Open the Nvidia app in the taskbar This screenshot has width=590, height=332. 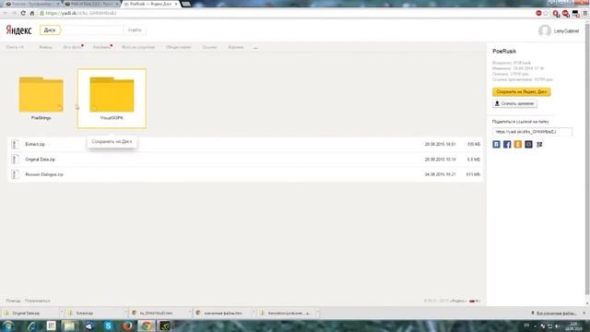[x=165, y=326]
